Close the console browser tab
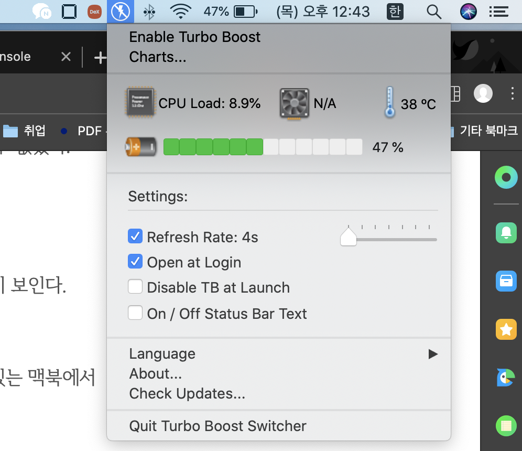Screen dimensions: 522x451 point(66,57)
